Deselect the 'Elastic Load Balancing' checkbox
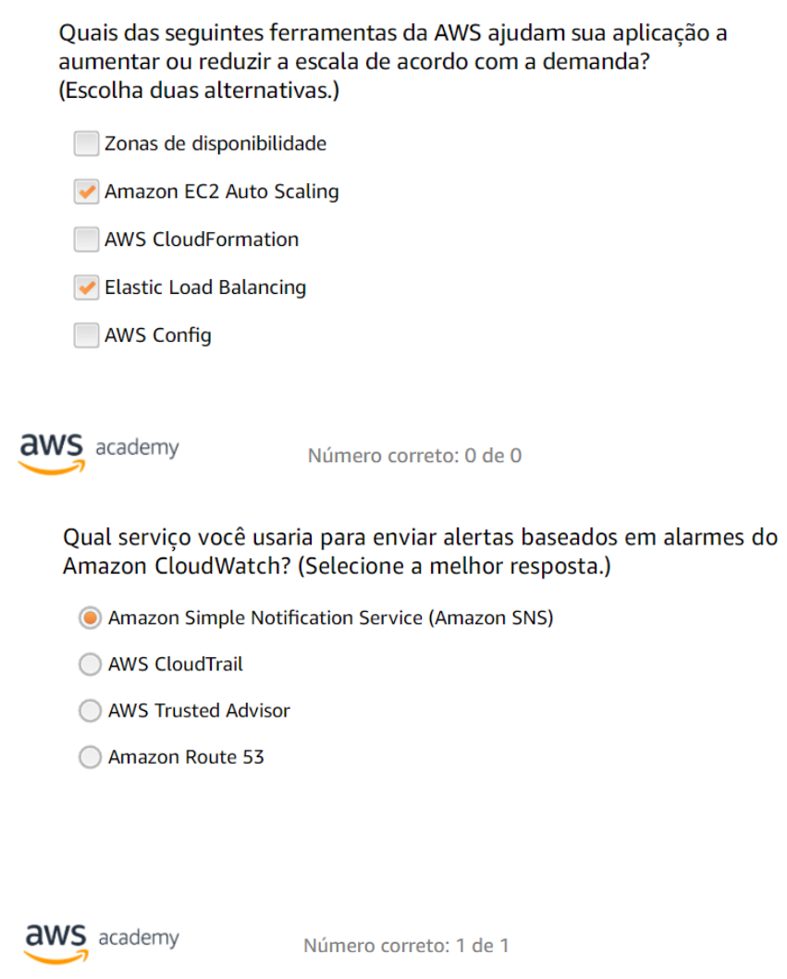The image size is (787, 979). pyautogui.click(x=86, y=288)
